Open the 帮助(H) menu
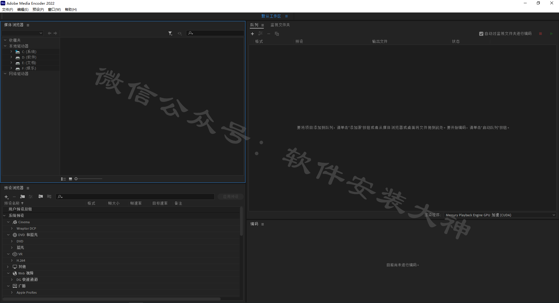Viewport: 559px width, 303px height. pos(71,10)
